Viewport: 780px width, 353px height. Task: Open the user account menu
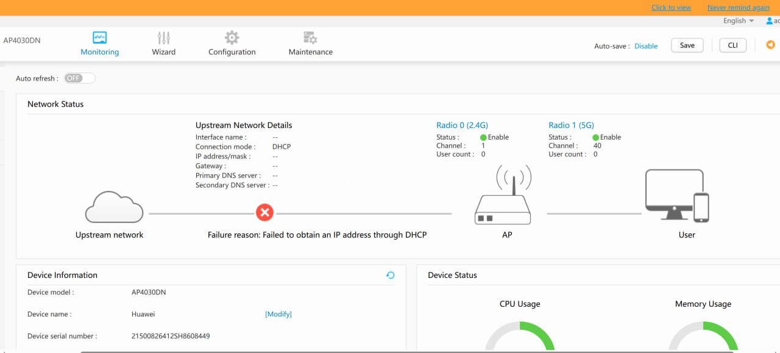772,21
